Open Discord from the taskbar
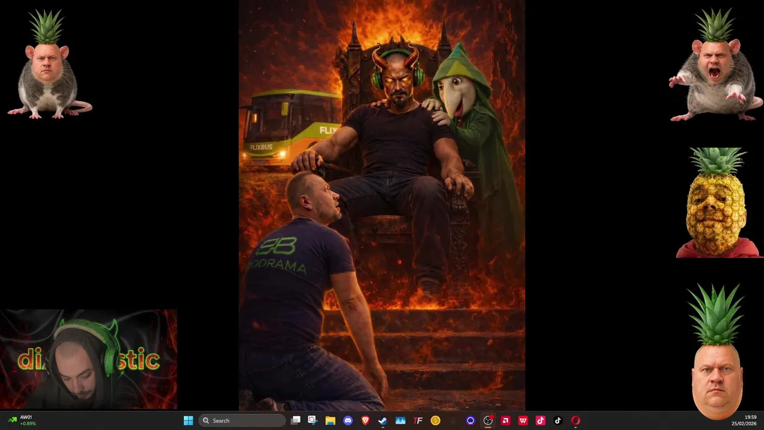 click(348, 420)
